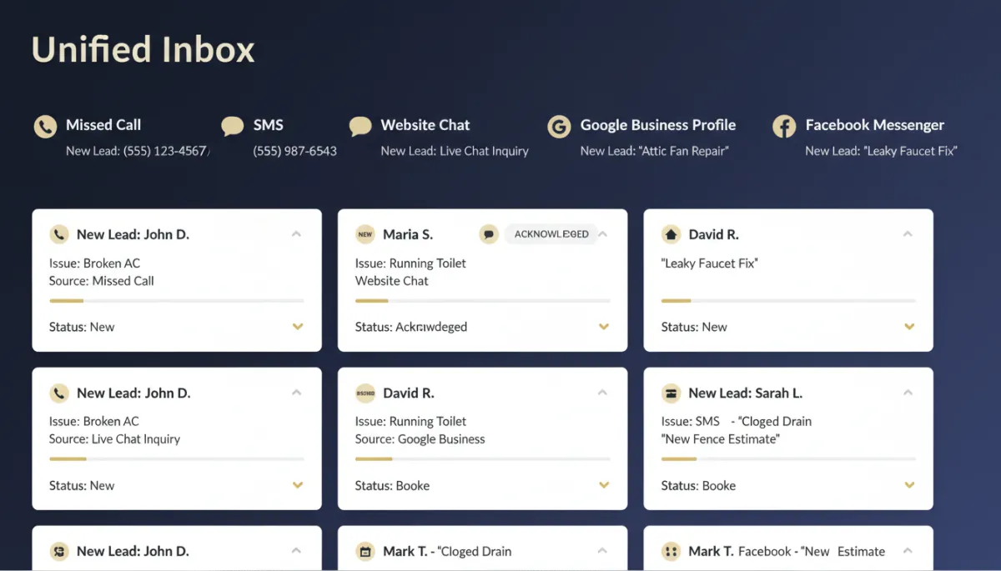This screenshot has width=1001, height=571.
Task: Click home icon on David R. Leaky Faucet card
Action: pos(671,234)
